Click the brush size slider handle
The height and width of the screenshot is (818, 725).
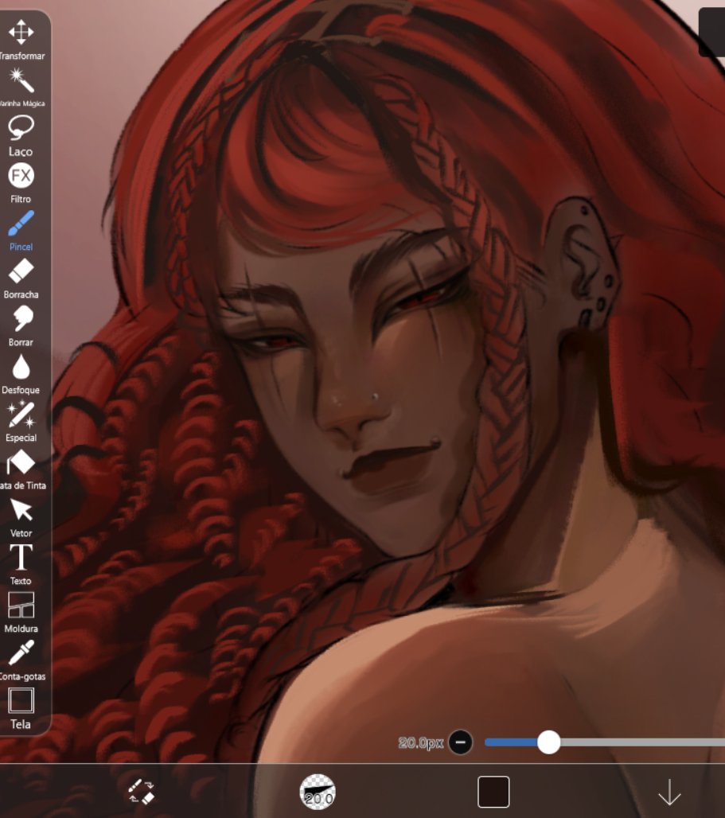[x=548, y=742]
